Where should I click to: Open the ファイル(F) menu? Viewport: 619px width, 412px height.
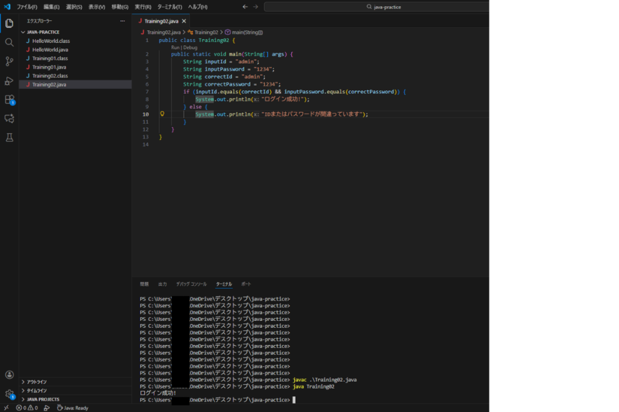point(27,7)
